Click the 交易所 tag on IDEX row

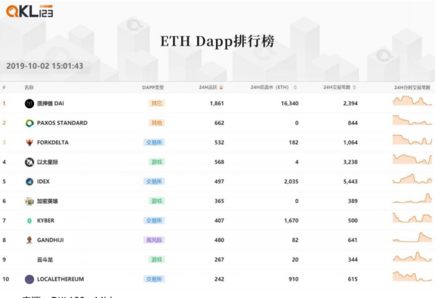coord(154,181)
